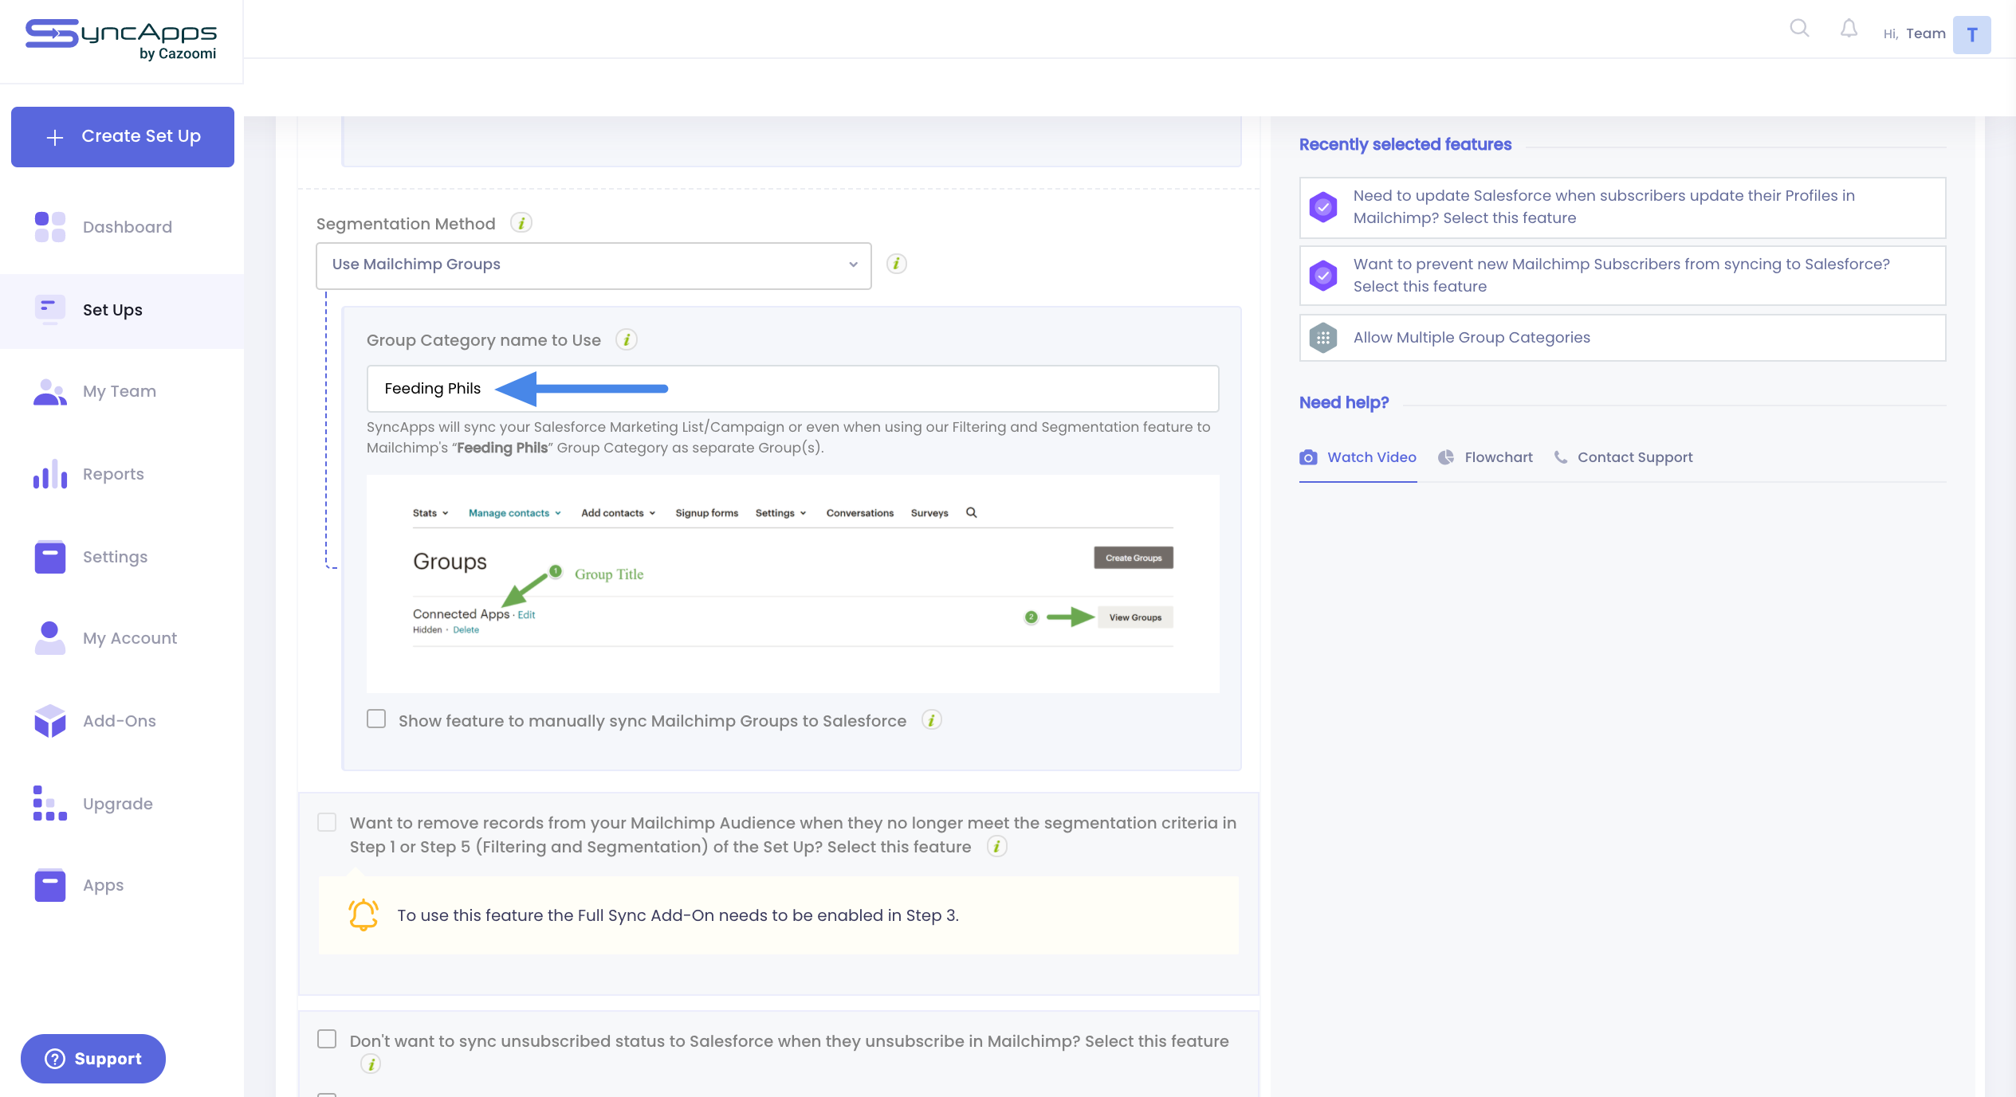Click the Flowchart pie icon

pos(1446,457)
